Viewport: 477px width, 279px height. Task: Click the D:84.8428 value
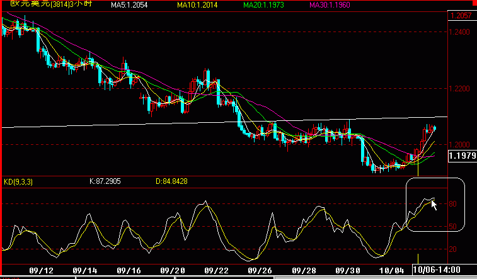tap(171, 181)
